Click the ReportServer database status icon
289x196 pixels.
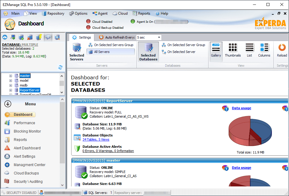(x=81, y=112)
